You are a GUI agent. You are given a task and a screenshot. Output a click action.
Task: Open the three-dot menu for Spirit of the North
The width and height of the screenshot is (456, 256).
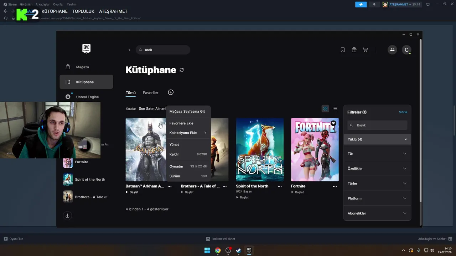point(280,186)
